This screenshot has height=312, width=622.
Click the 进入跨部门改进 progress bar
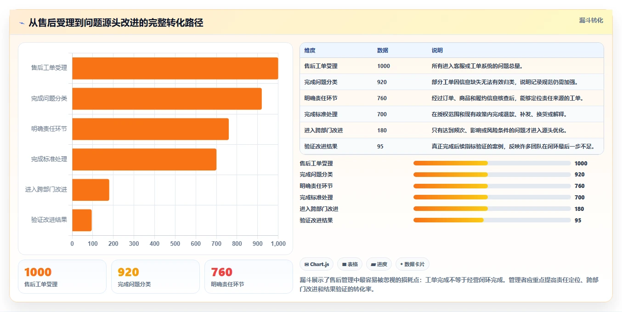click(492, 209)
